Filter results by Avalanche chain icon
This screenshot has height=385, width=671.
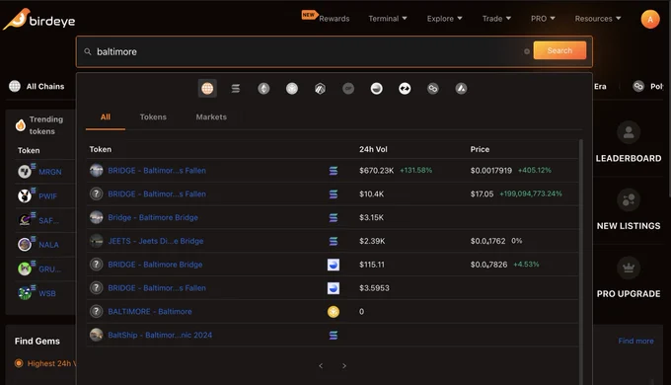tap(461, 88)
